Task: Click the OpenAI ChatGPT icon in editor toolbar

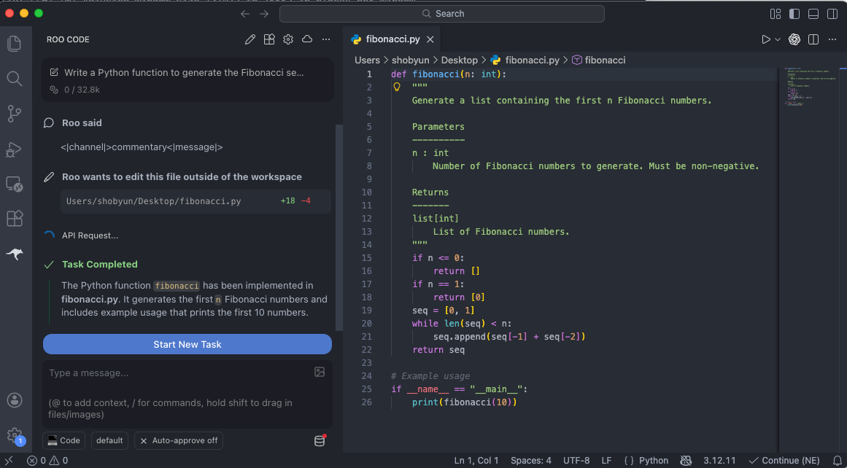Action: [794, 39]
